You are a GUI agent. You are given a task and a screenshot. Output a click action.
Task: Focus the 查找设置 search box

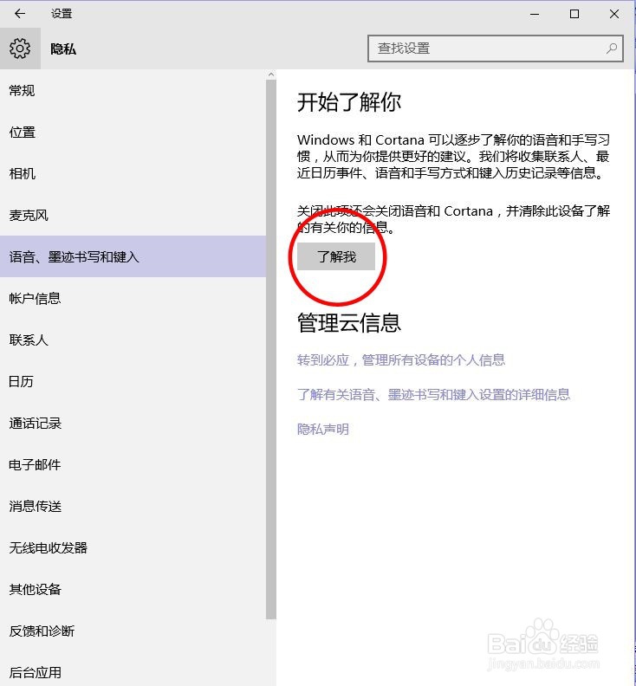[495, 49]
